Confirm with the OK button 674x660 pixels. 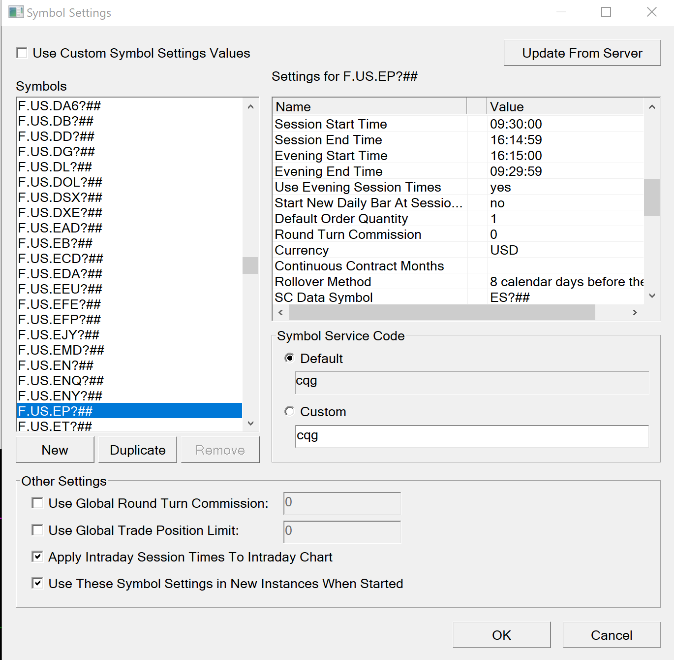(x=501, y=635)
